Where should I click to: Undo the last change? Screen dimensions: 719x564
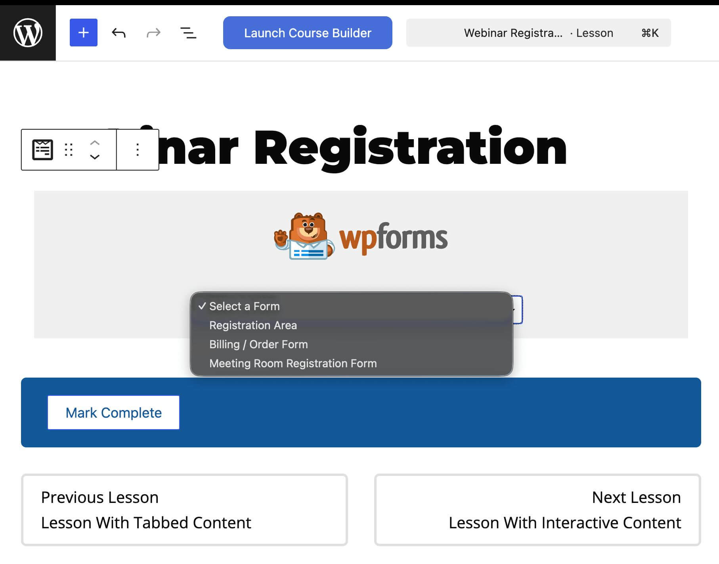pos(119,33)
